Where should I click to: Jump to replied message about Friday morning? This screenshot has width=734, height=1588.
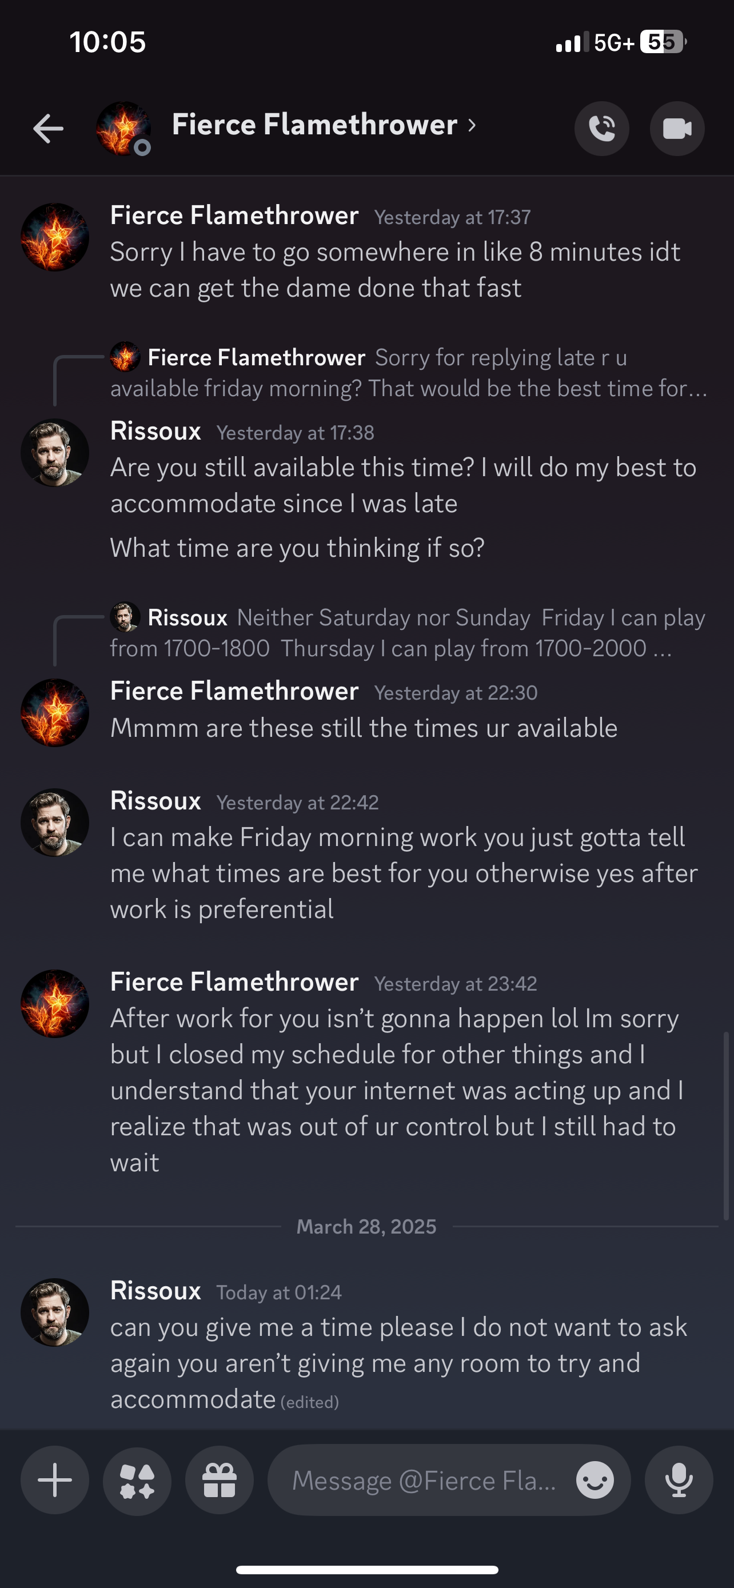407,373
